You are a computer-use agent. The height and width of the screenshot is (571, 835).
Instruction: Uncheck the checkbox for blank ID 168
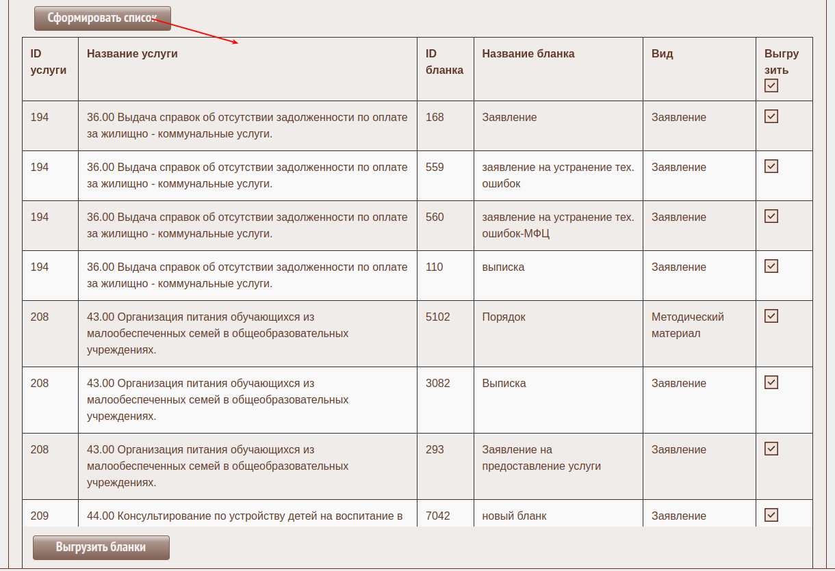771,116
